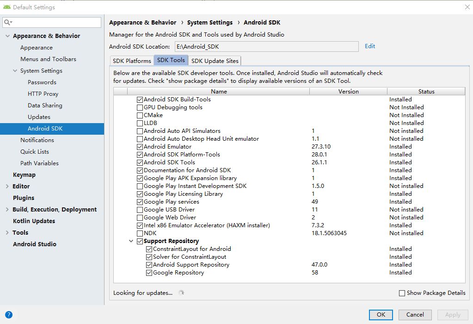Viewport: 473px width, 324px height.
Task: Click the Android SDK Location field
Action: (267, 46)
